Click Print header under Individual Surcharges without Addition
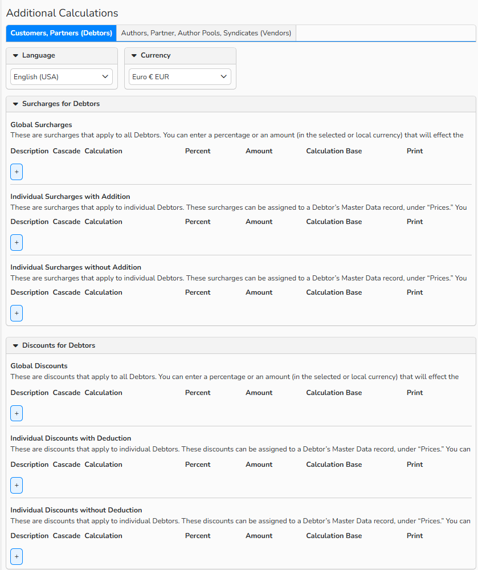The height and width of the screenshot is (570, 478). click(414, 292)
